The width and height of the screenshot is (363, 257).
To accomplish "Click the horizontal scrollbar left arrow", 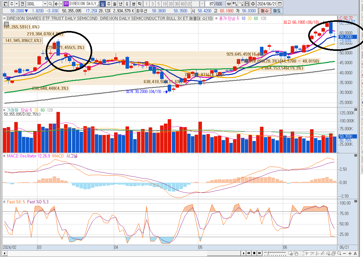I will (x=4, y=253).
